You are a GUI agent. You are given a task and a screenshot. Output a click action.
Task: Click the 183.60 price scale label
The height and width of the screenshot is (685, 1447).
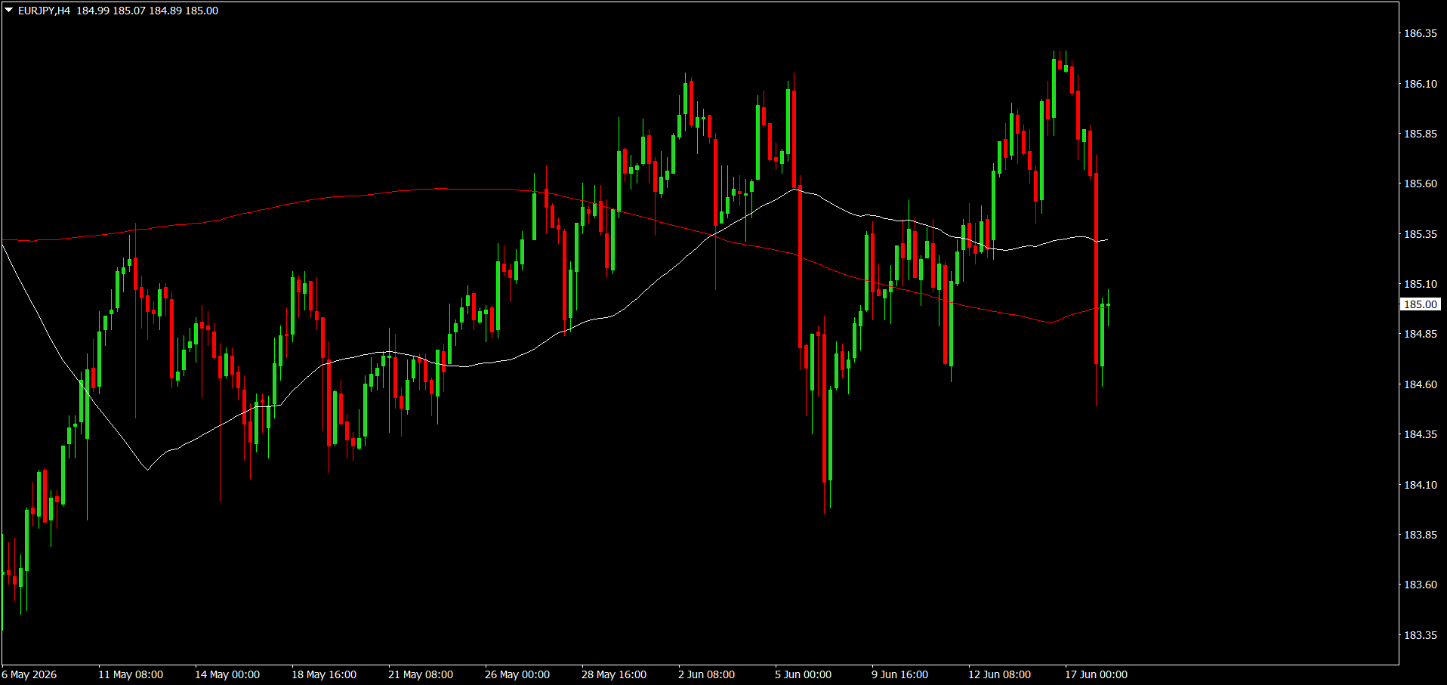pos(1420,585)
